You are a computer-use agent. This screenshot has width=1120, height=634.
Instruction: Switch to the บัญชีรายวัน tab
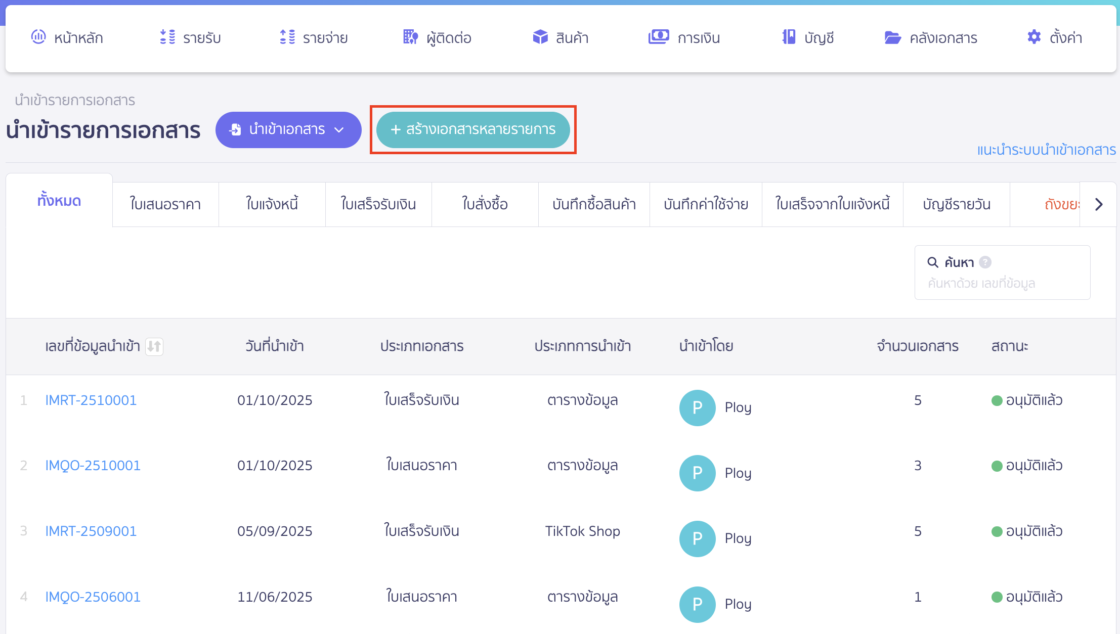pos(956,204)
